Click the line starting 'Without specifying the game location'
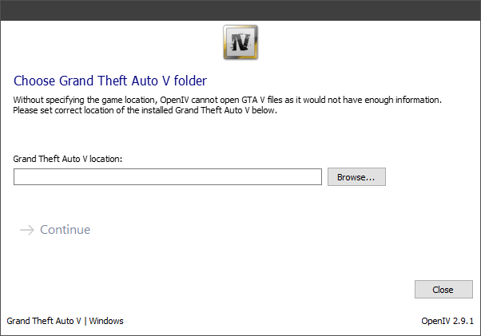This screenshot has height=336, width=481. click(x=227, y=100)
